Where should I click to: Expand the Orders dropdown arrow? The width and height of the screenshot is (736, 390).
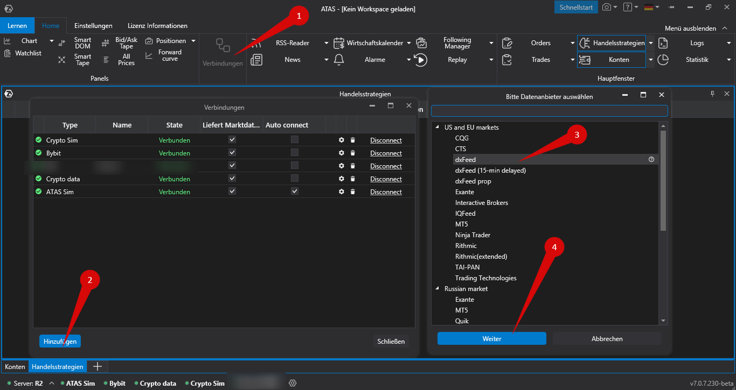coord(573,43)
